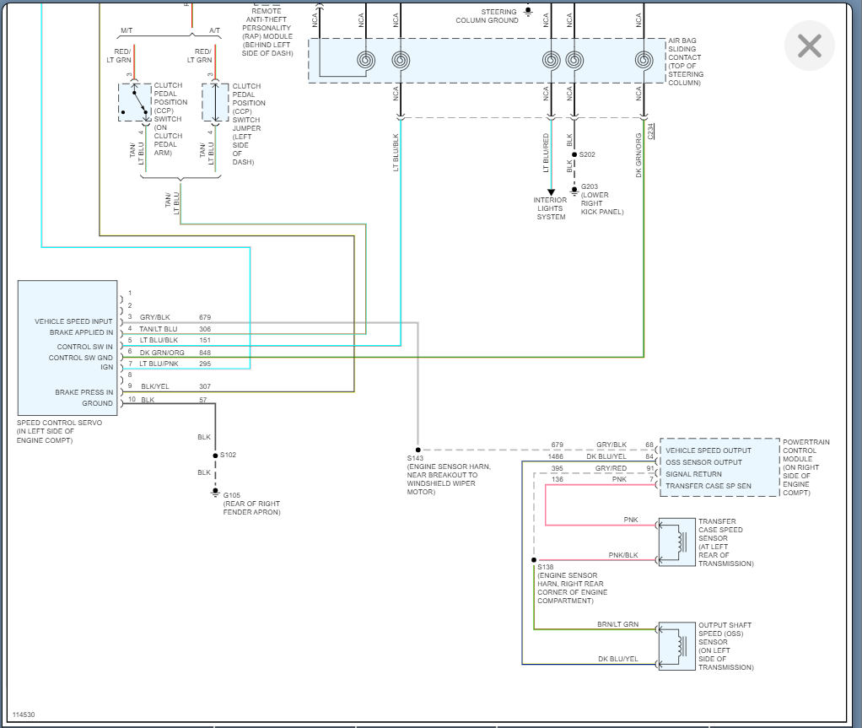Click the interior lights system arrow

(551, 191)
